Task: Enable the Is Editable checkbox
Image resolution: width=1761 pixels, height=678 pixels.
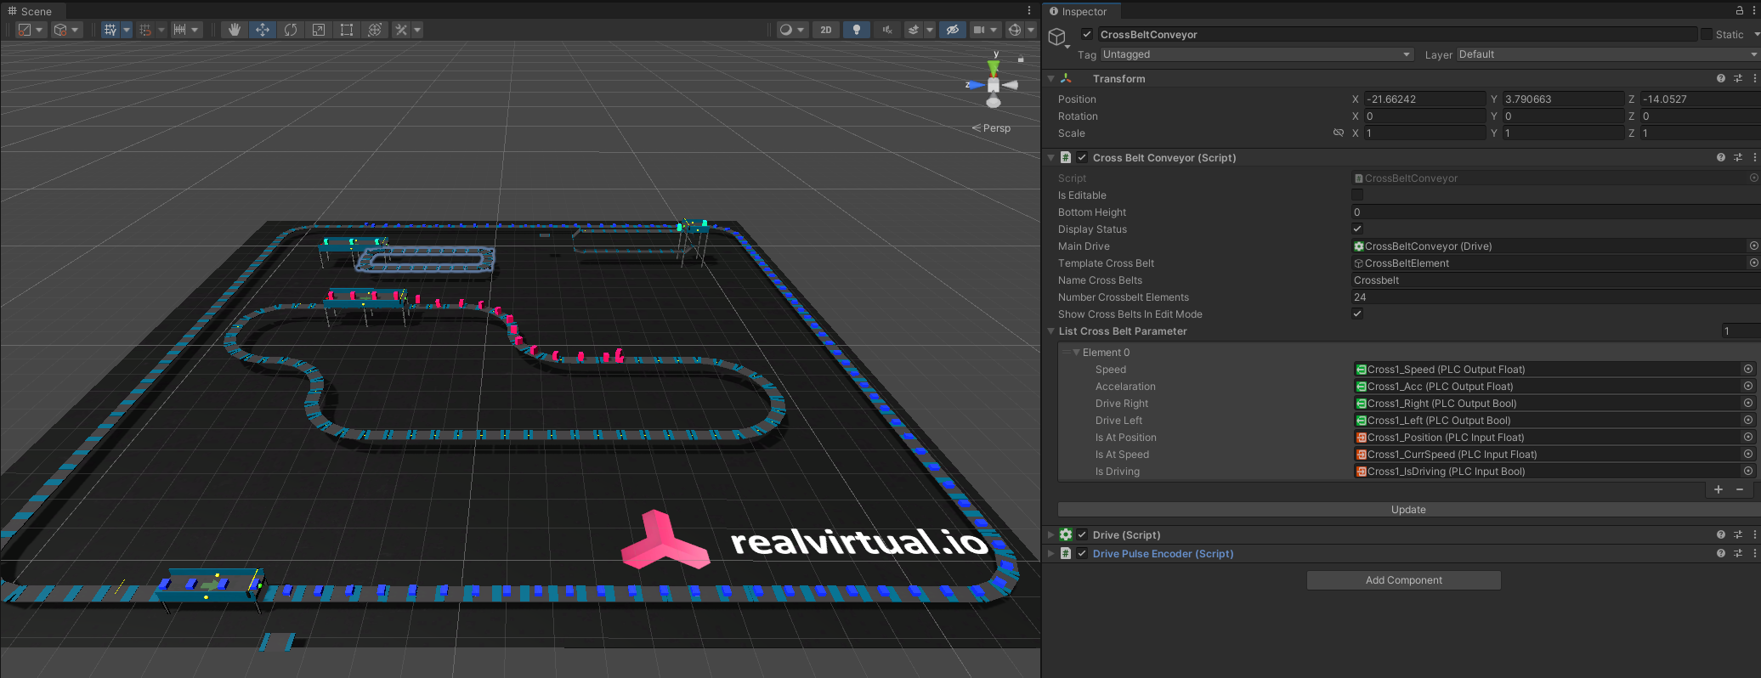Action: [1357, 195]
